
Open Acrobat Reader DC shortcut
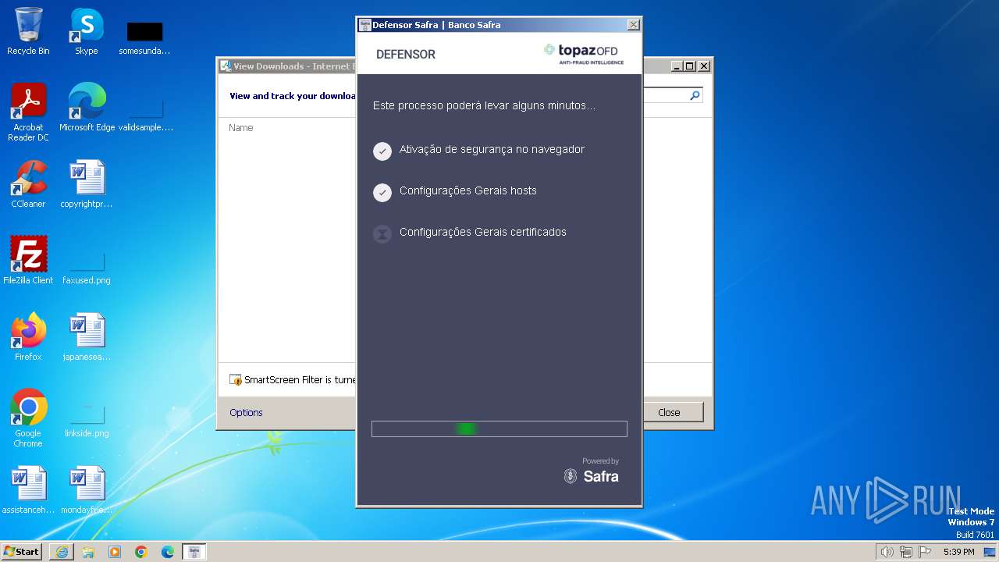tap(28, 112)
